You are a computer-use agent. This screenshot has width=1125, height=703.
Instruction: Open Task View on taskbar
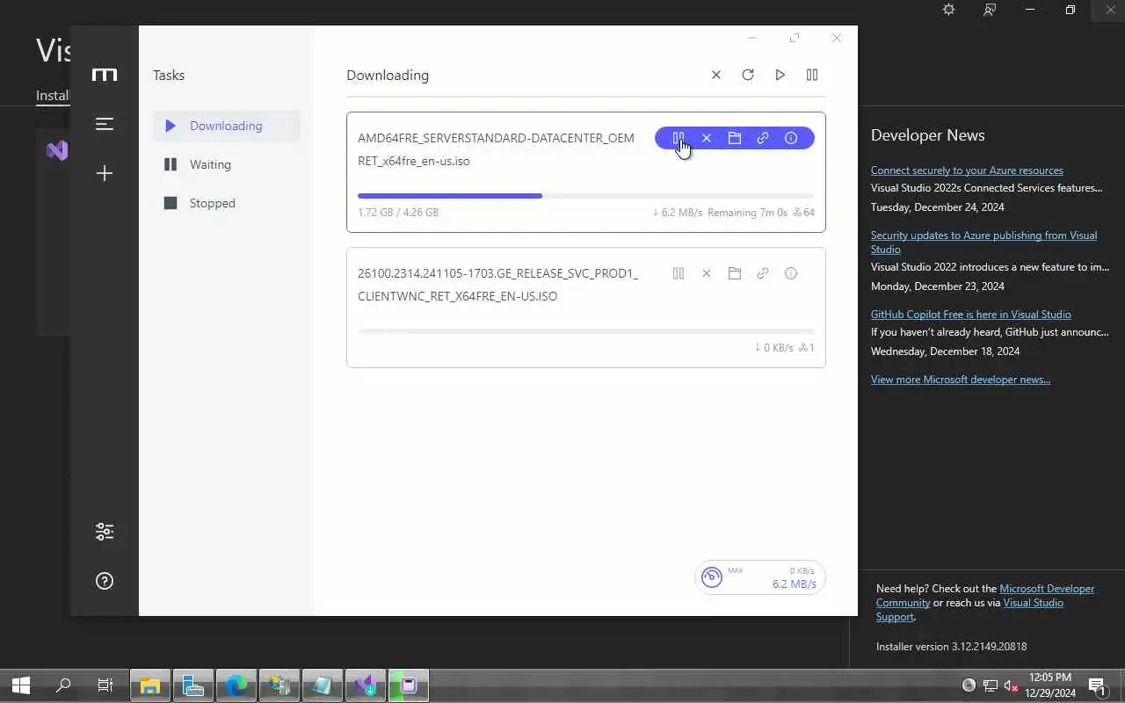[105, 685]
